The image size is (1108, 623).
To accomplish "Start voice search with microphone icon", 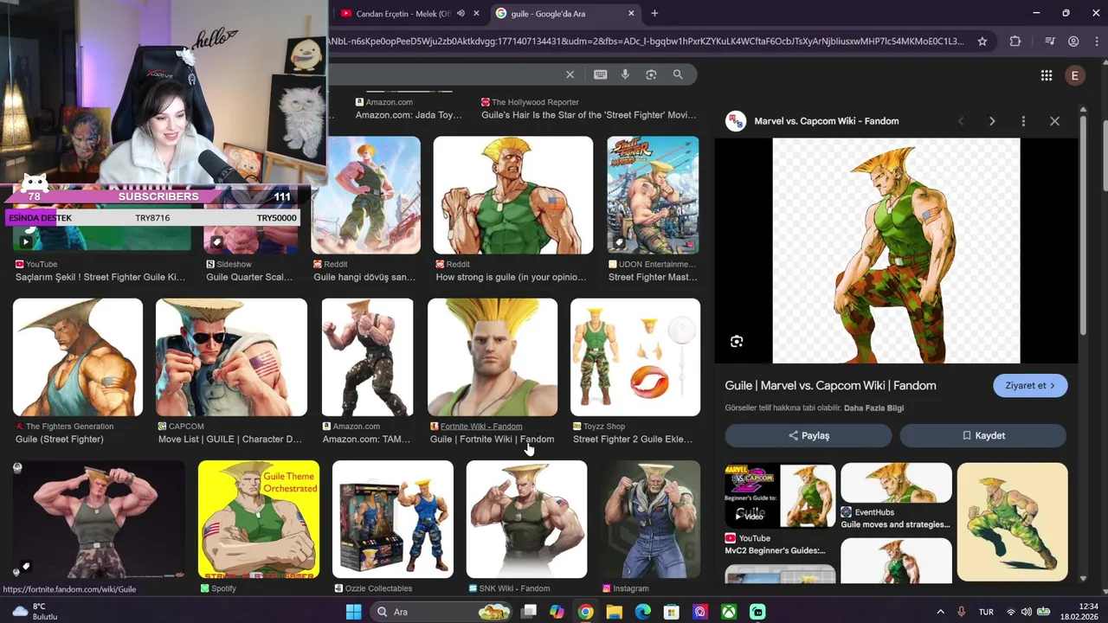I will coord(625,74).
